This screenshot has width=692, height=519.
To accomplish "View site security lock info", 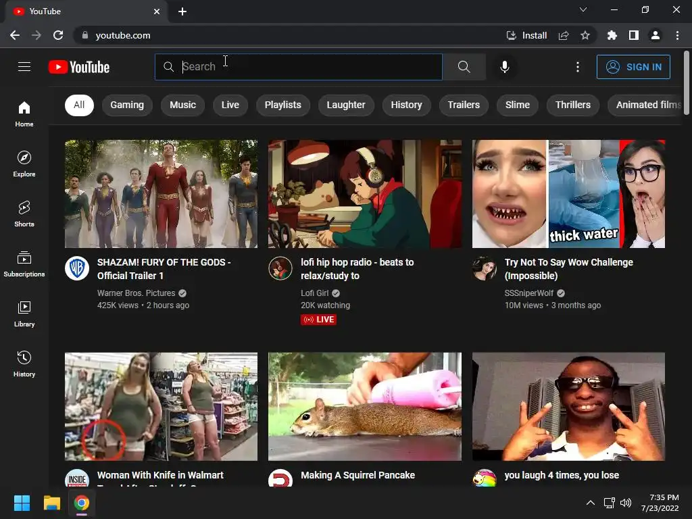I will (x=85, y=35).
